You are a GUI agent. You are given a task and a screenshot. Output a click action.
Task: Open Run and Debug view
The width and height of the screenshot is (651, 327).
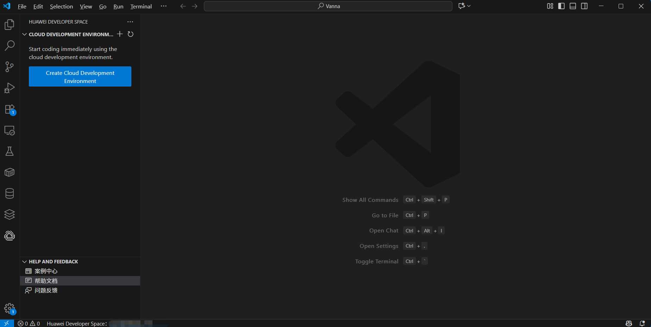(x=10, y=88)
